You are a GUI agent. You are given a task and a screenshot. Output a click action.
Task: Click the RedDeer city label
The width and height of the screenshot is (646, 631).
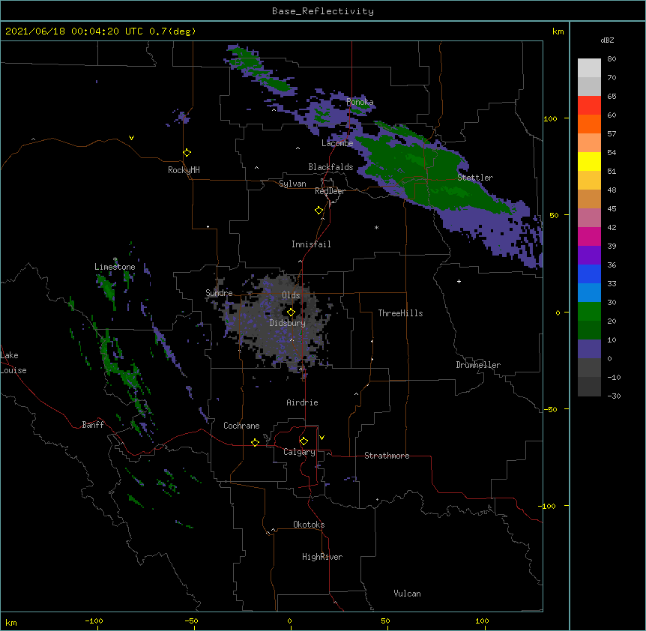(330, 191)
